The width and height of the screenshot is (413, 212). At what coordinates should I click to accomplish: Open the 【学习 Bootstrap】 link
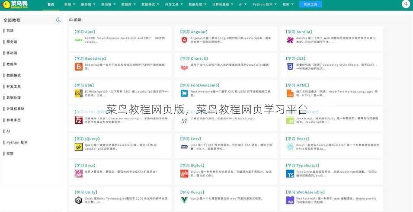pyautogui.click(x=90, y=58)
